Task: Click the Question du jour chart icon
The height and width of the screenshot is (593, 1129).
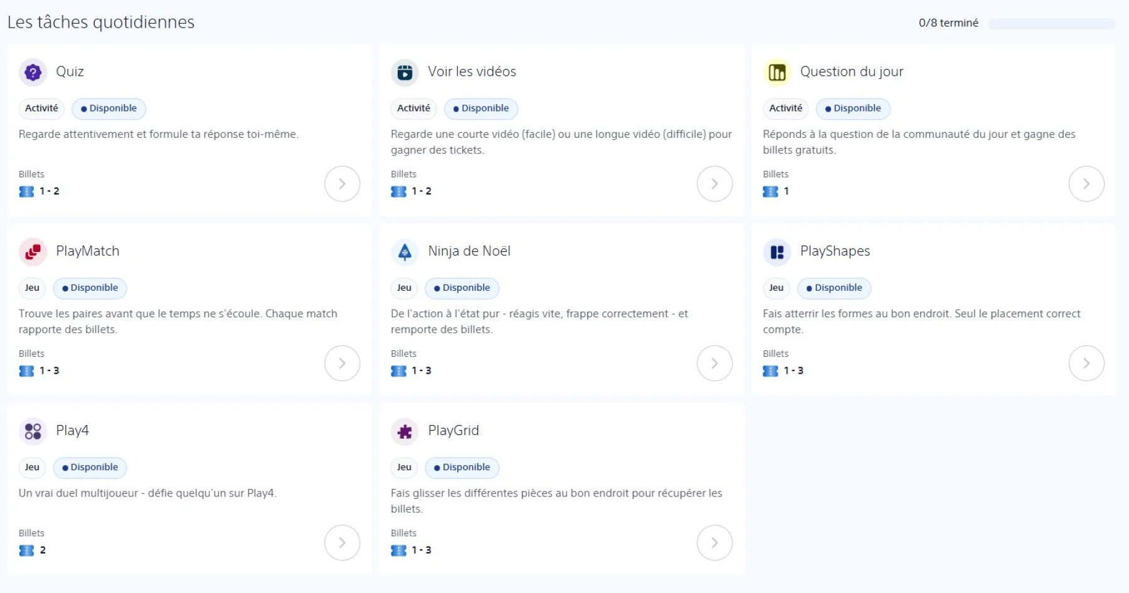Action: [777, 73]
